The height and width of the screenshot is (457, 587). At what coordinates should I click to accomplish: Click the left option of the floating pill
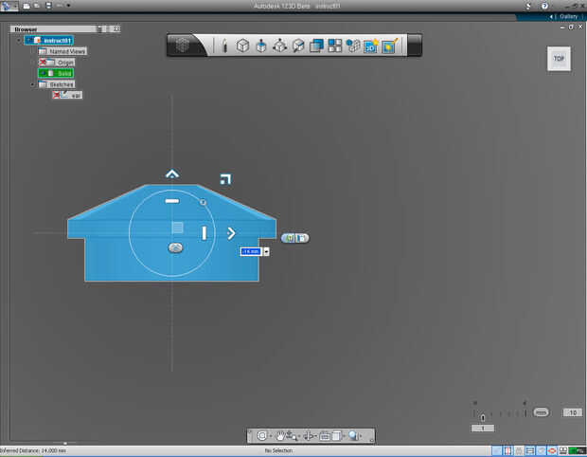(x=289, y=238)
